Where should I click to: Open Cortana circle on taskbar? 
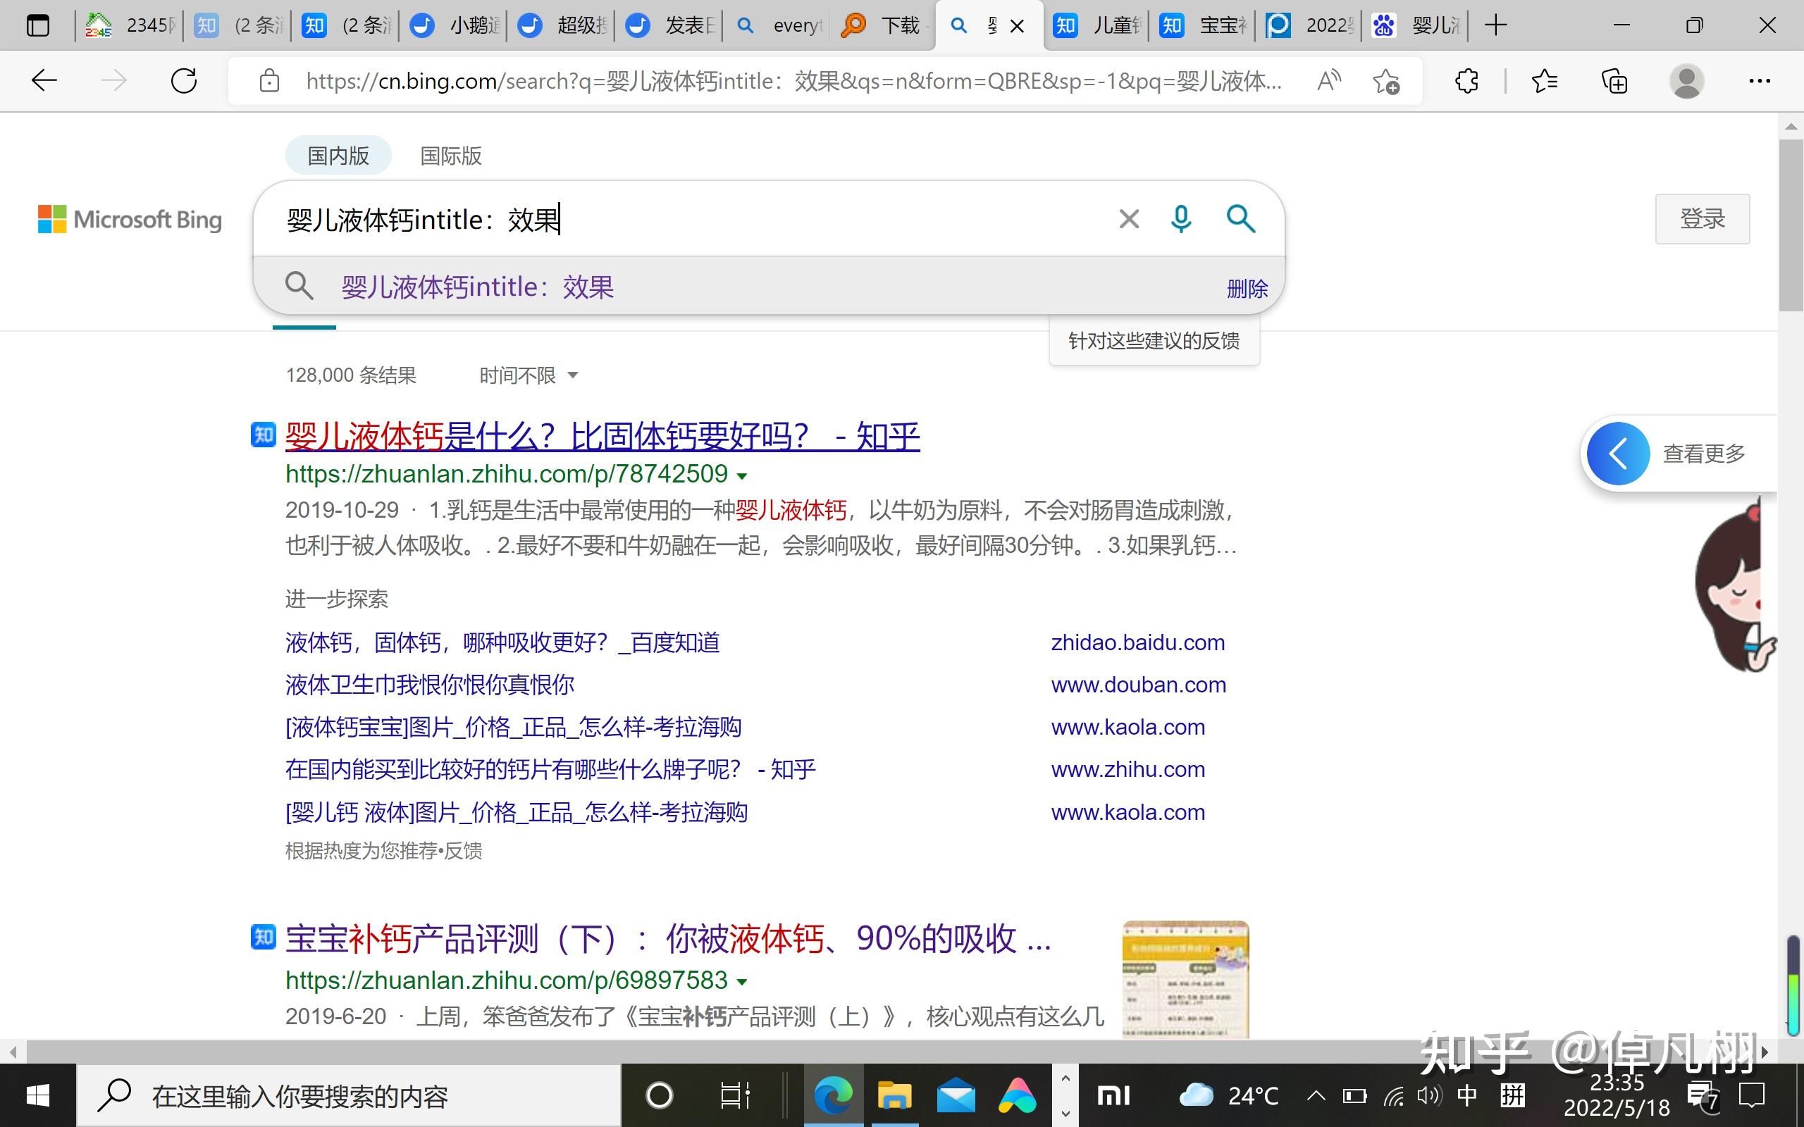pos(659,1096)
